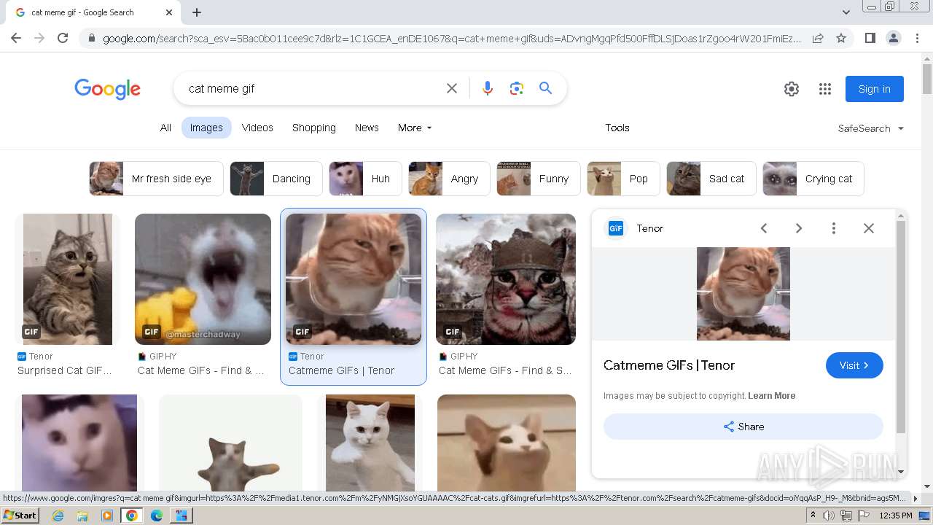933x525 pixels.
Task: Select the Images tab
Action: click(x=206, y=128)
